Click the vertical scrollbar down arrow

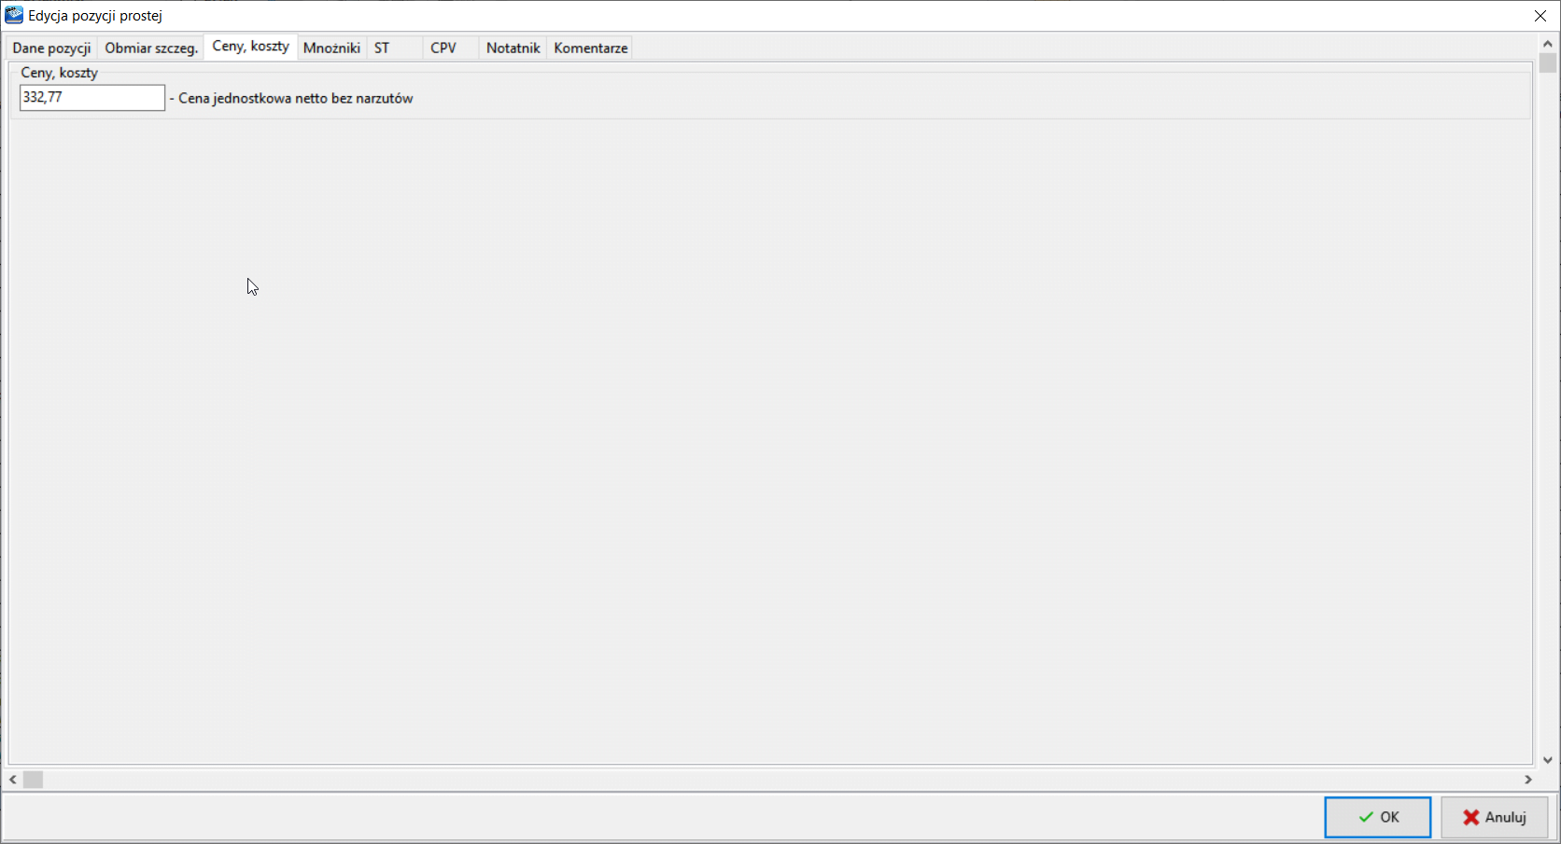pyautogui.click(x=1548, y=760)
